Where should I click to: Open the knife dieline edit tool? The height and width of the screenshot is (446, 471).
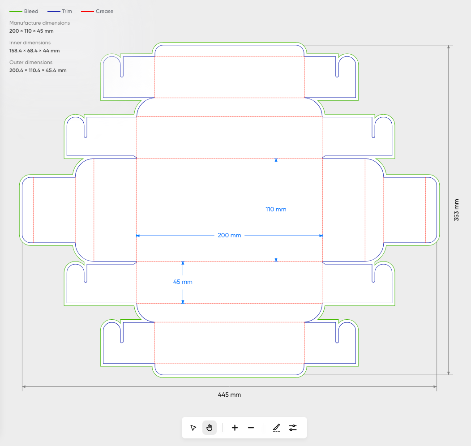tap(276, 428)
